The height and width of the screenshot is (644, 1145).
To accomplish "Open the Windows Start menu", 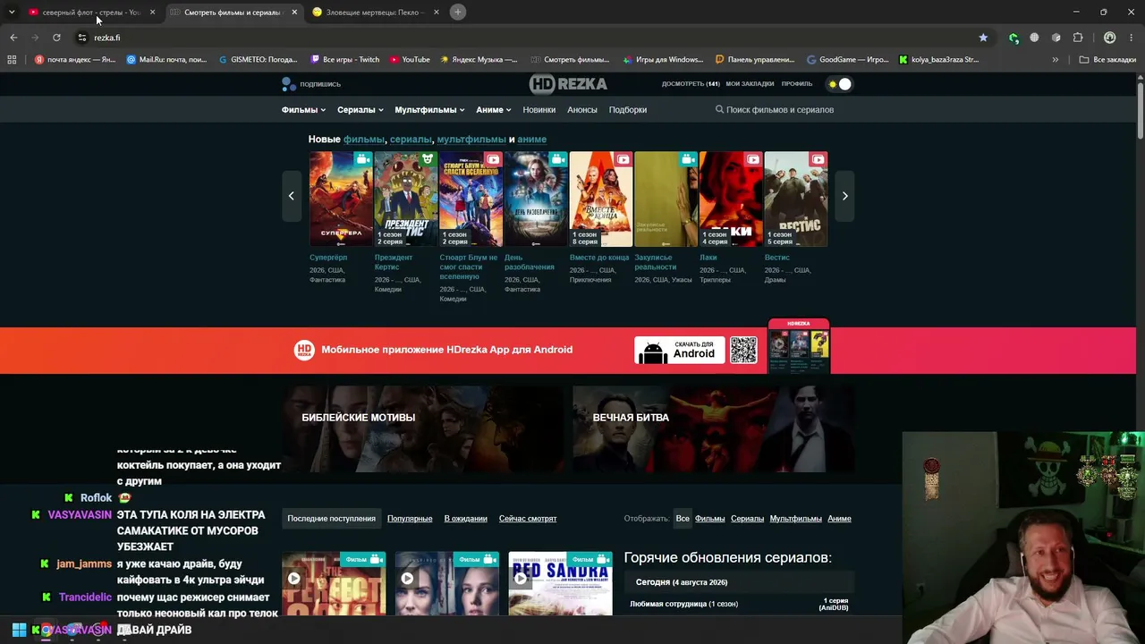I will pyautogui.click(x=19, y=630).
